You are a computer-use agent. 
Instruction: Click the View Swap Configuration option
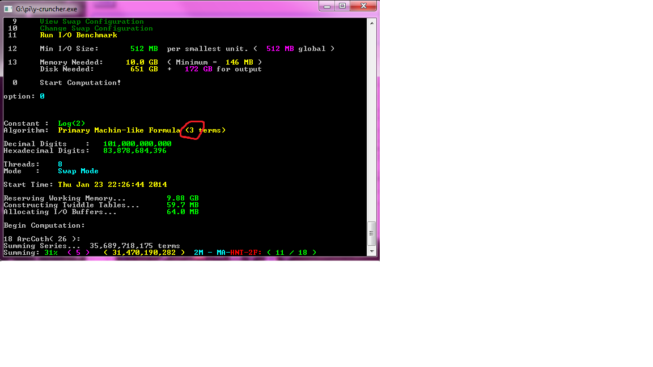(91, 22)
